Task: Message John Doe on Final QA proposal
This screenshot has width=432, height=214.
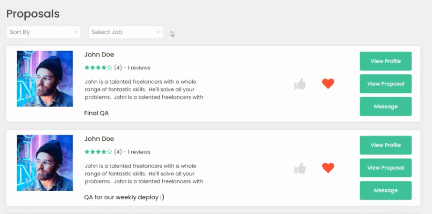Action: pos(386,107)
